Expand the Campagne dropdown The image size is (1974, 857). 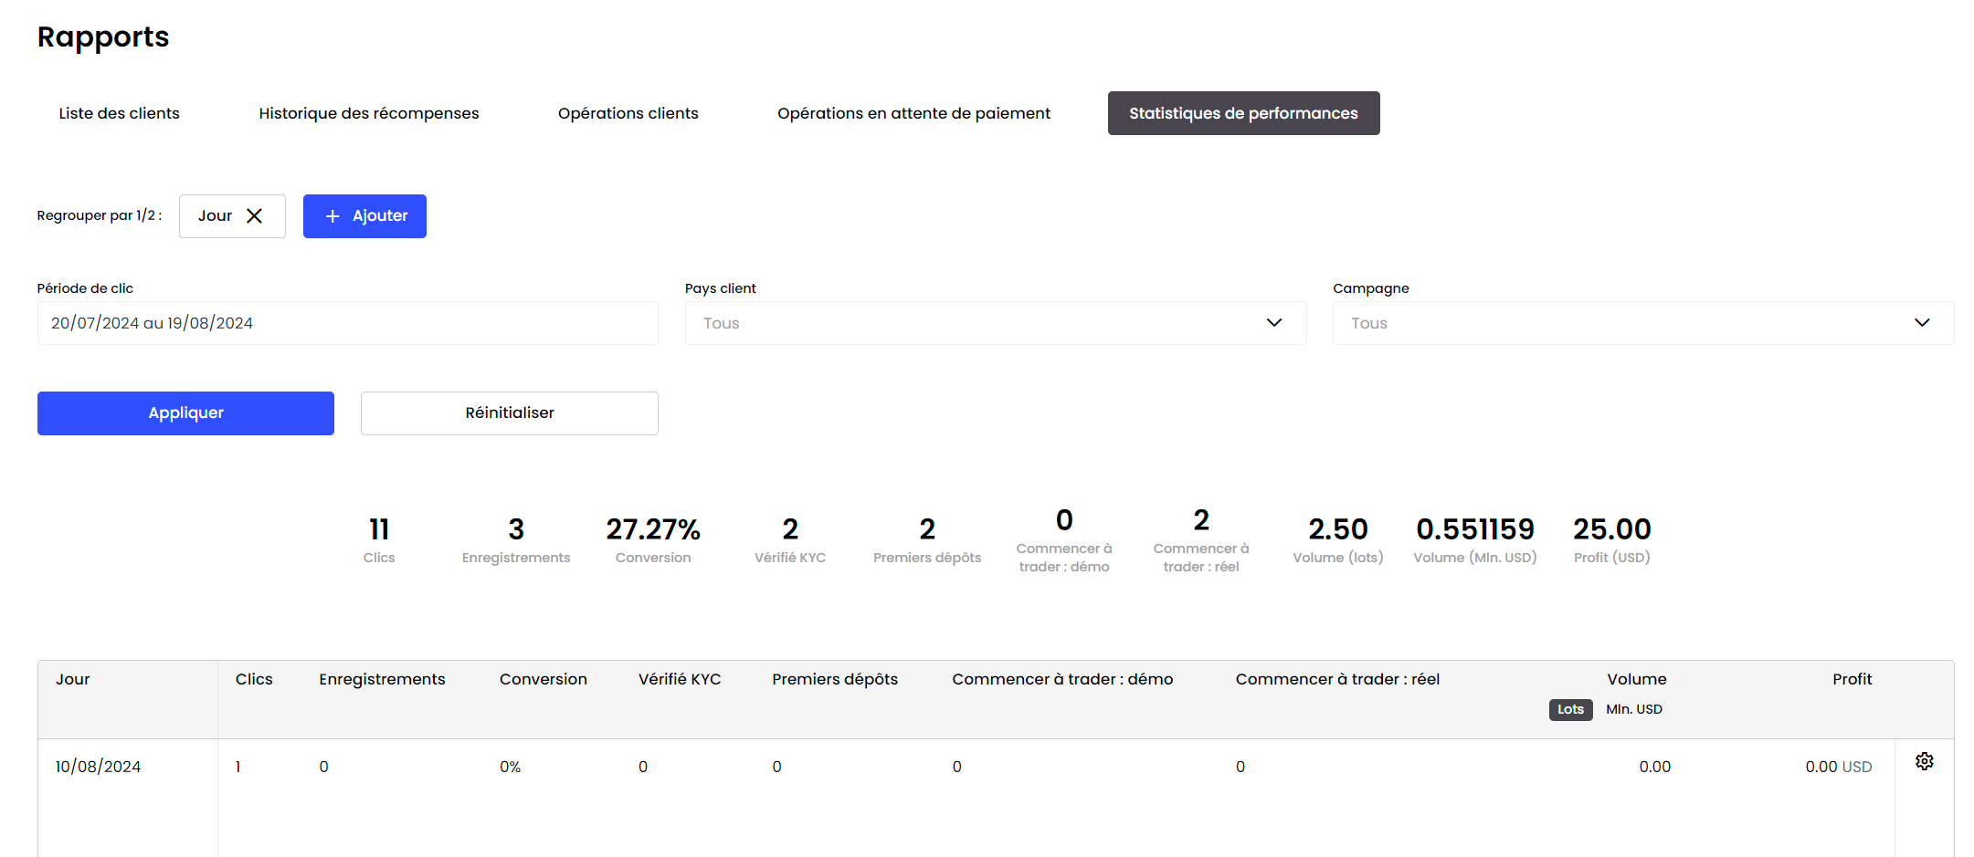[x=1643, y=323]
